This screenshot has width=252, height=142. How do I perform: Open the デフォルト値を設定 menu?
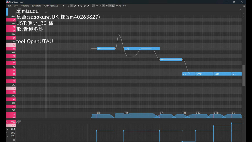click(x=51, y=6)
